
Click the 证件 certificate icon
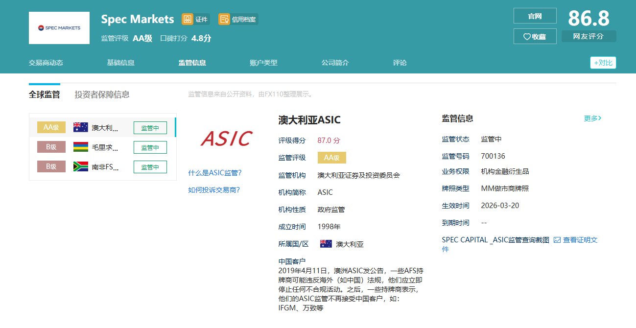(x=188, y=19)
